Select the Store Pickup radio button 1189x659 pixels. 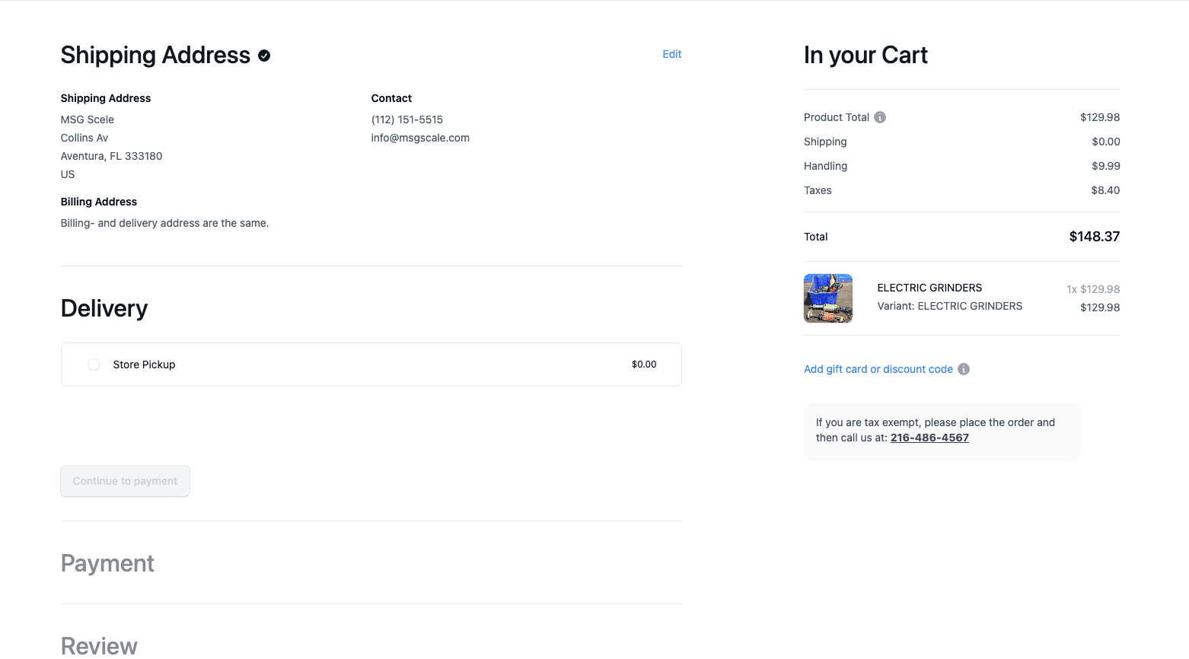click(x=93, y=364)
